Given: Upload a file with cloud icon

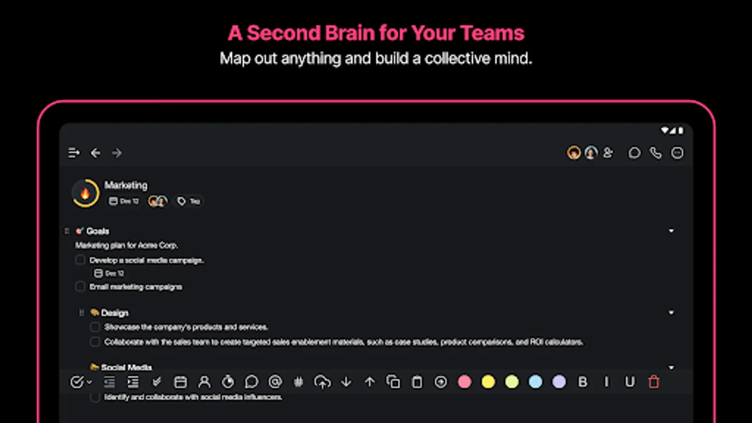Looking at the screenshot, I should click(x=322, y=382).
